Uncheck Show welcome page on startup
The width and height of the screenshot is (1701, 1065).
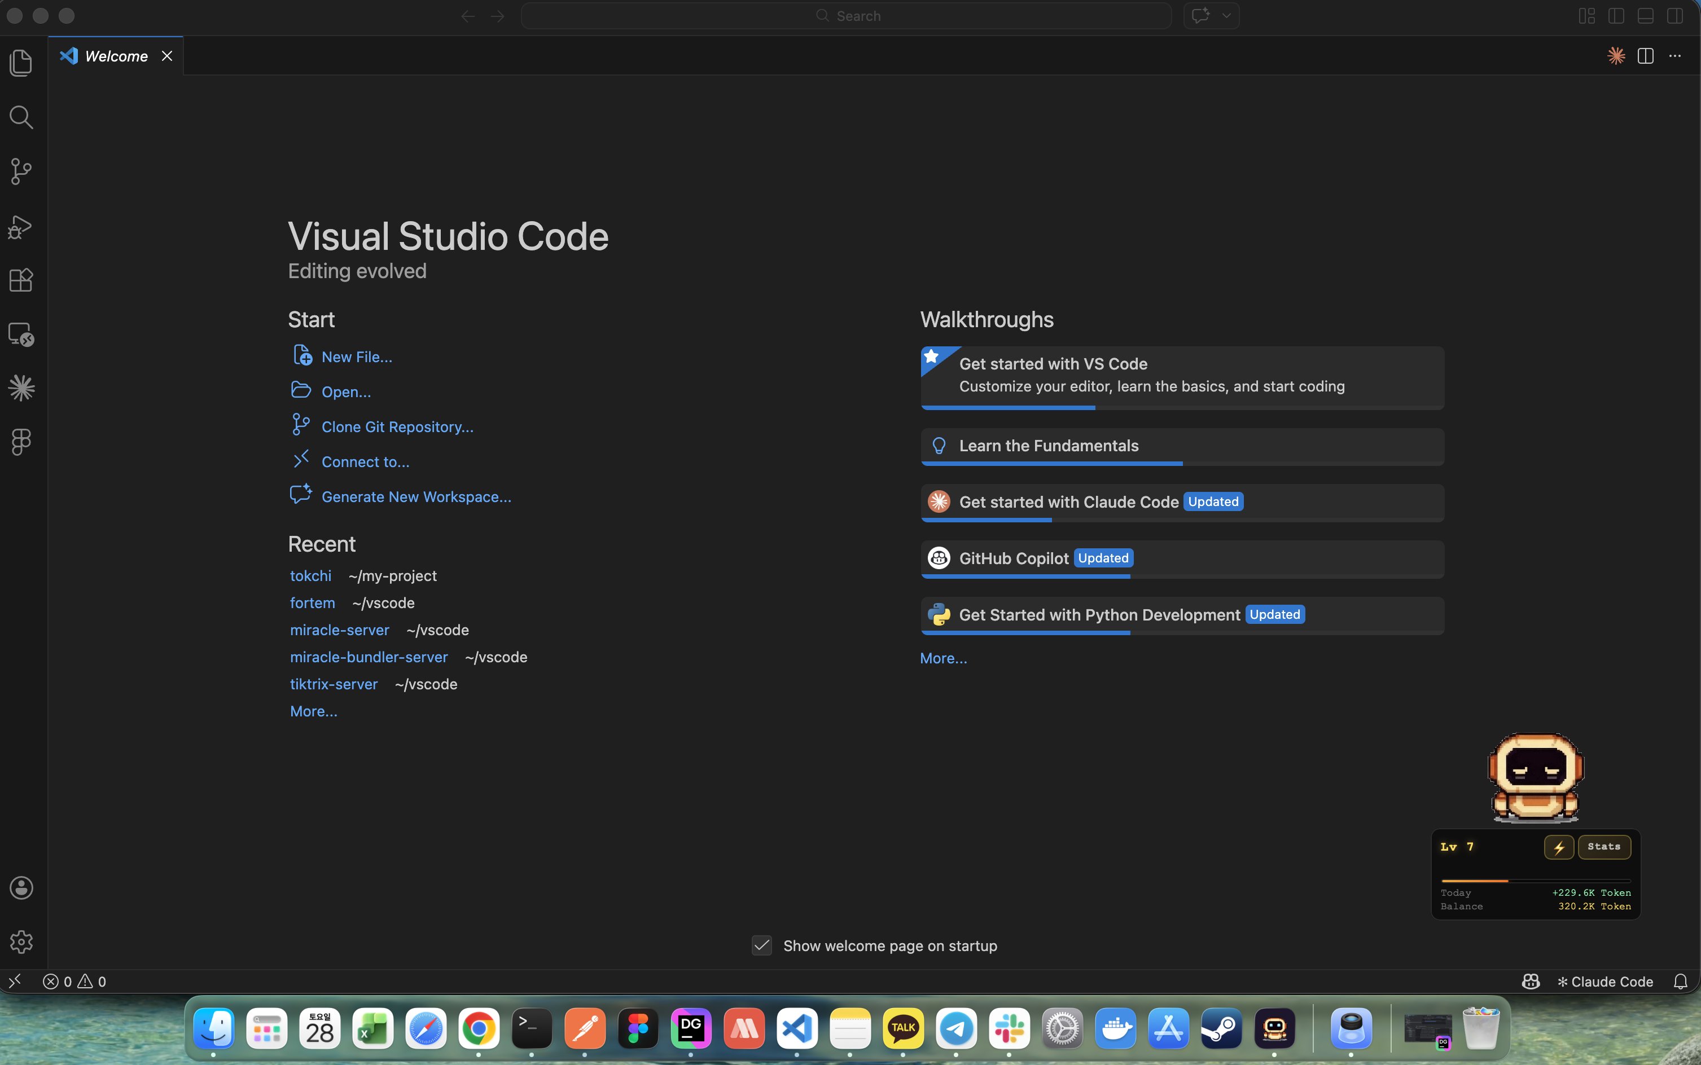coord(762,945)
